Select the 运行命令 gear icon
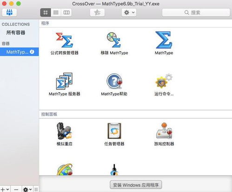Screen dimensions: 232x192 click(x=164, y=81)
